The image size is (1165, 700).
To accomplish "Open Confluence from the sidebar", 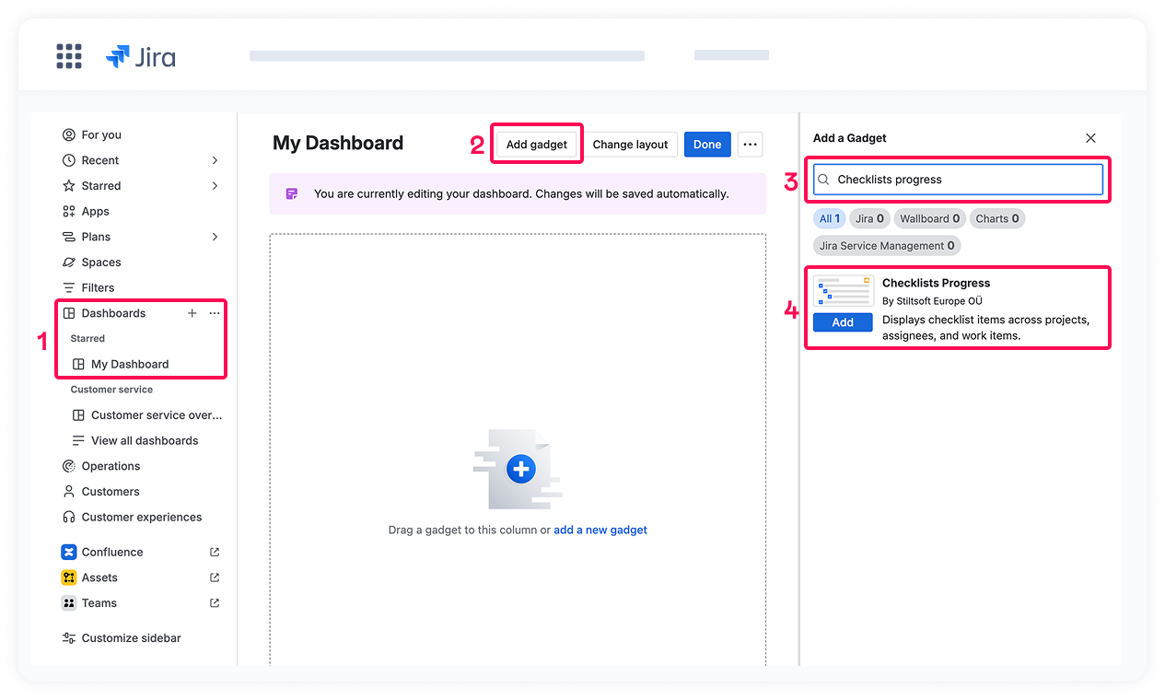I will [112, 553].
